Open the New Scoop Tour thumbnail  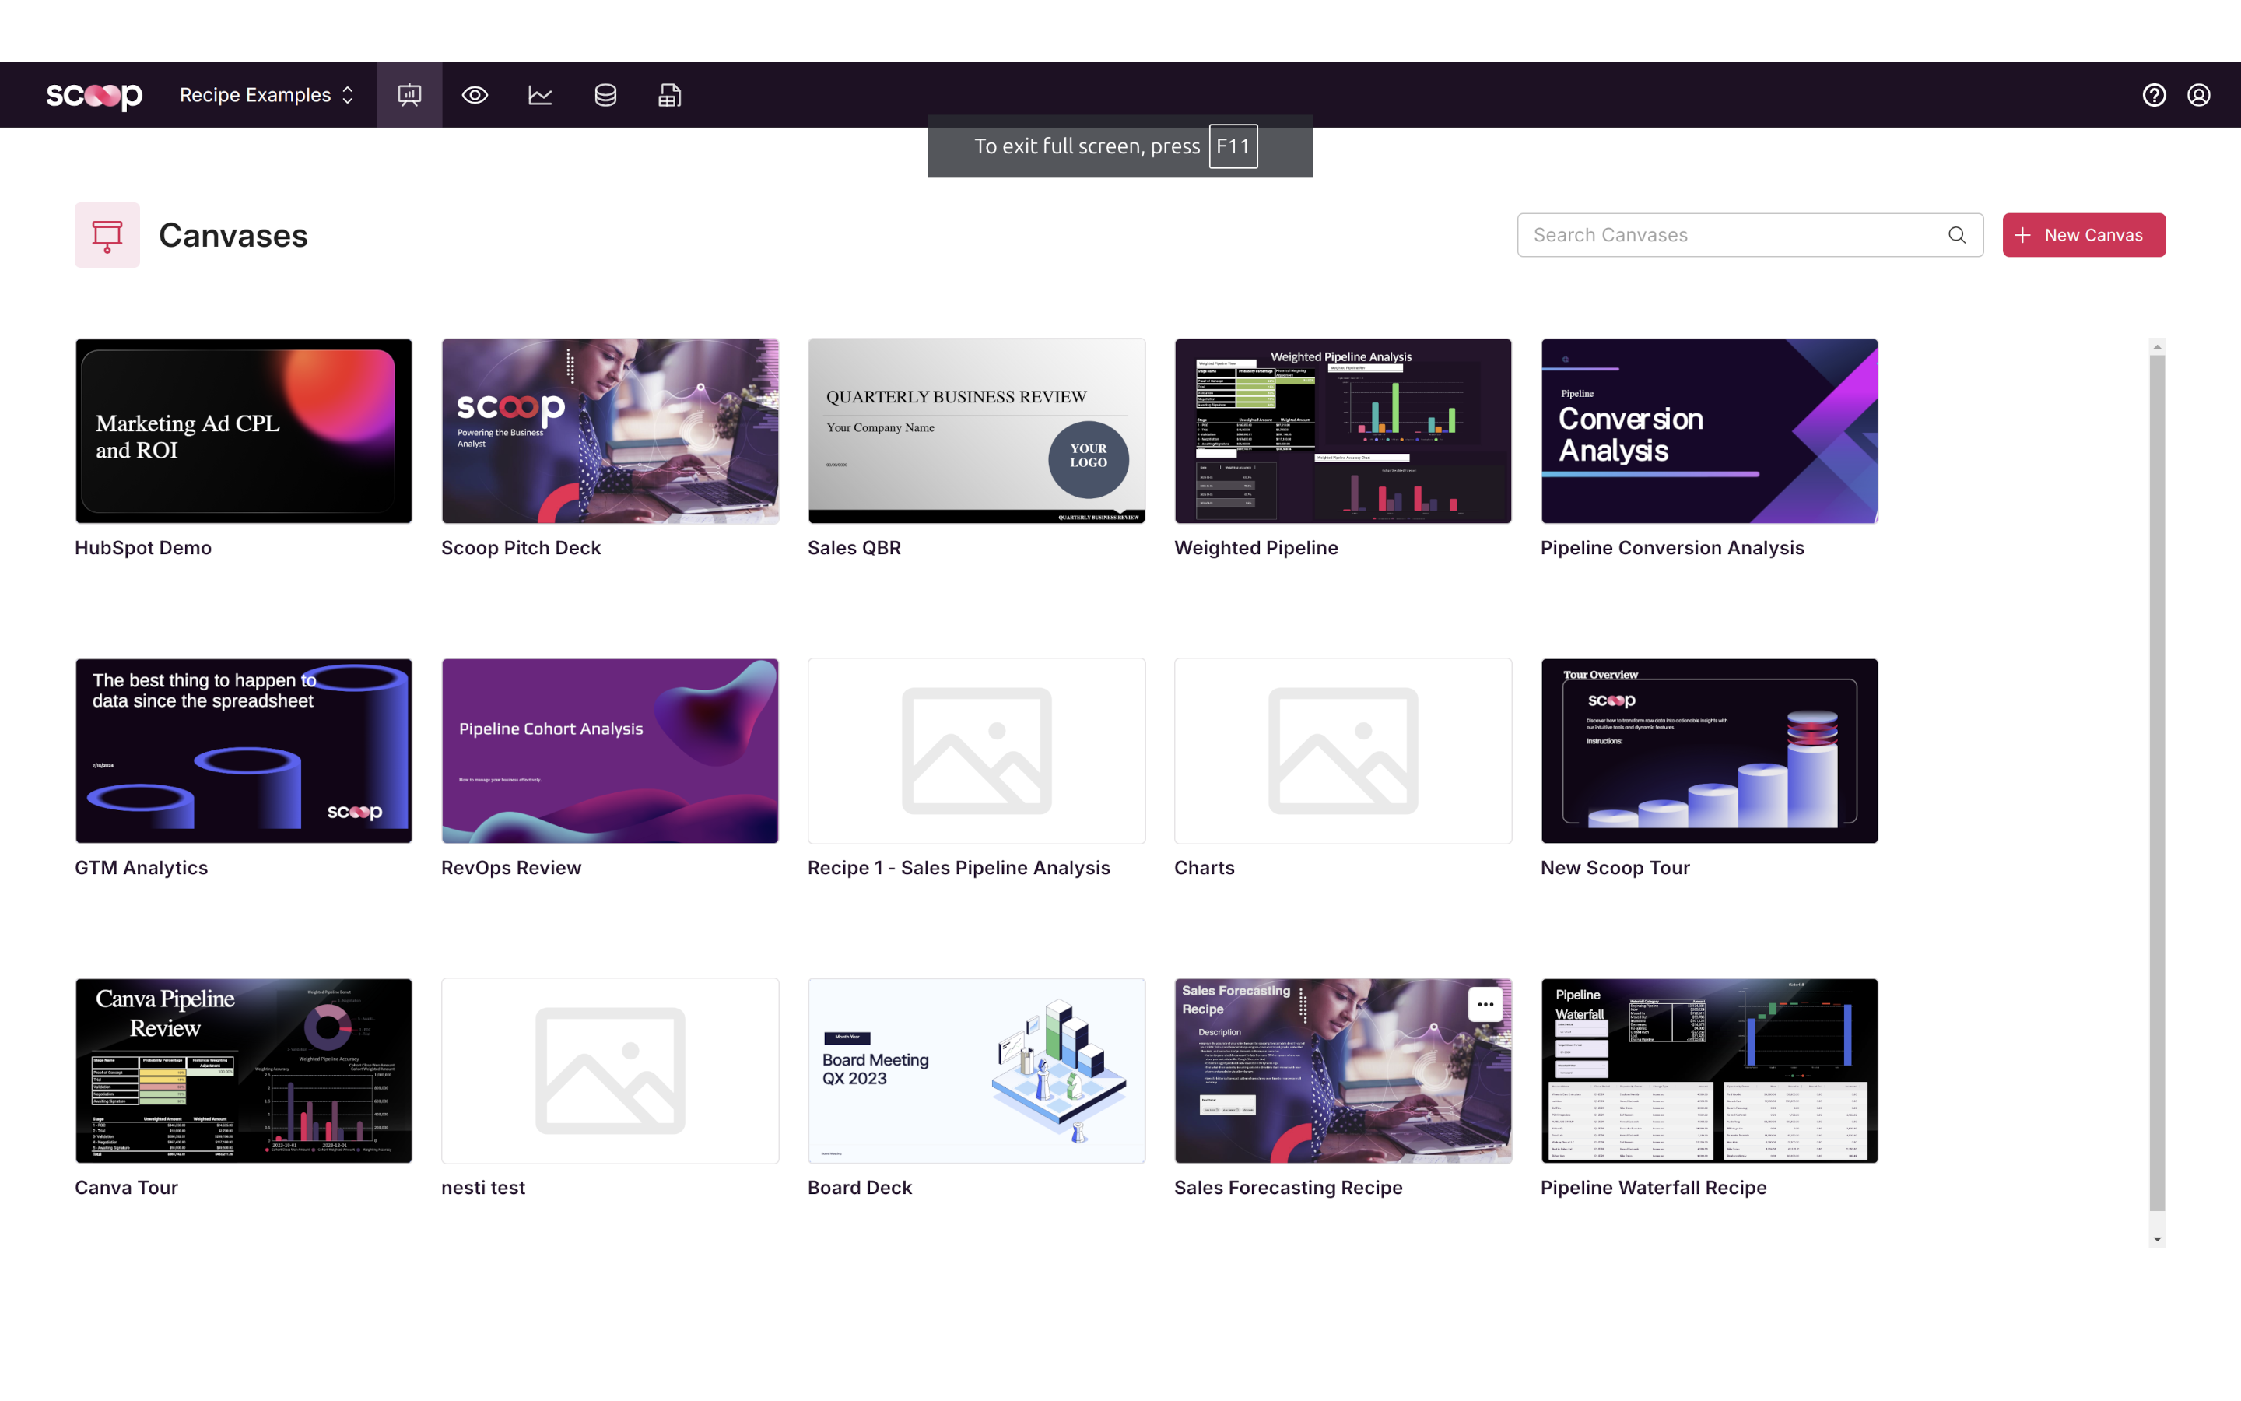pos(1710,750)
